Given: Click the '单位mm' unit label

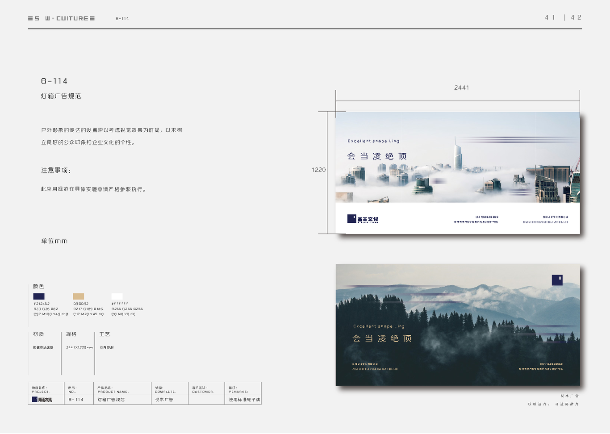Looking at the screenshot, I should (54, 241).
